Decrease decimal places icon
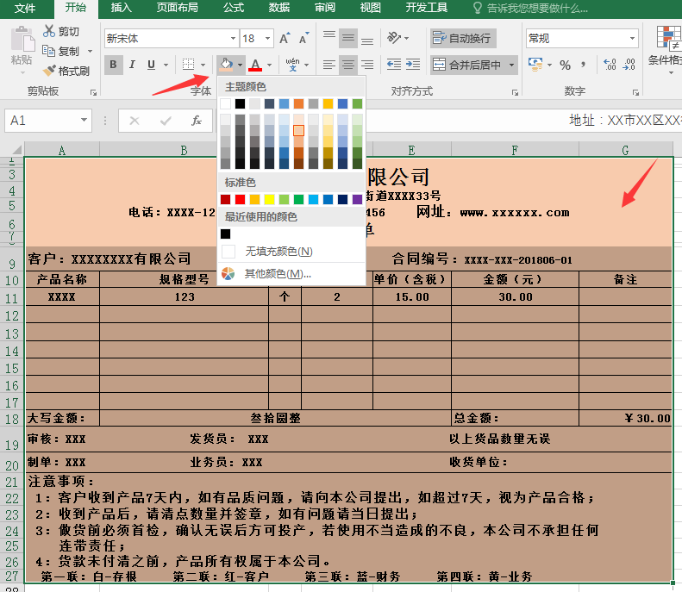Screen dimensions: 682x592 coord(629,65)
